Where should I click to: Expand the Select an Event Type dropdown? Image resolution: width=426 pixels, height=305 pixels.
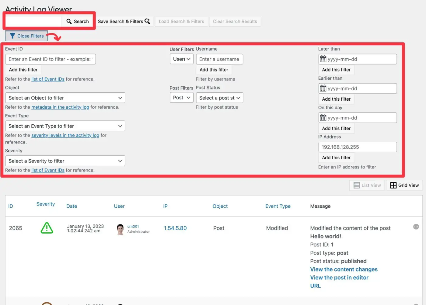tap(65, 126)
